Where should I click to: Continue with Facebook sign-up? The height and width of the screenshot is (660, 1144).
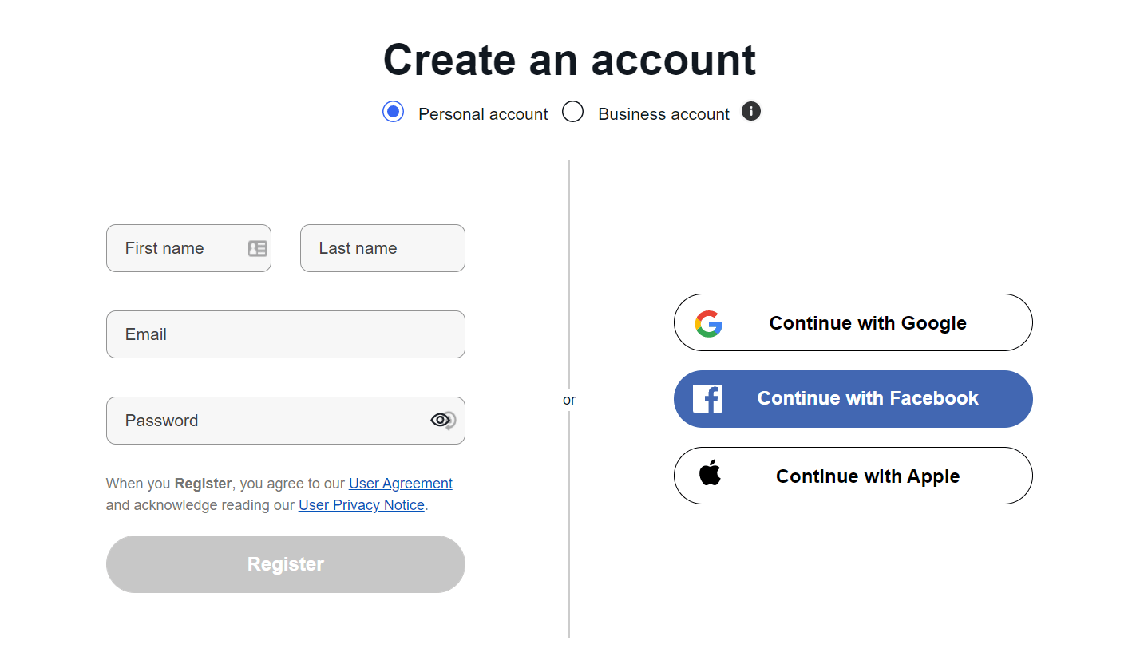[853, 399]
